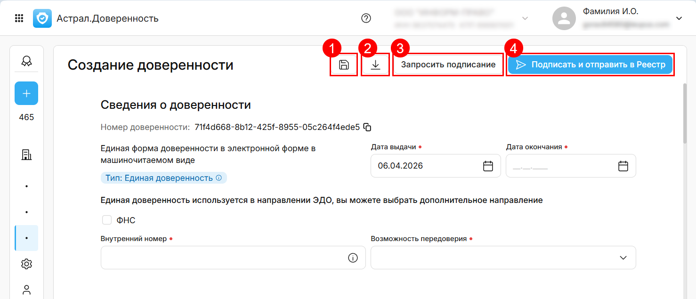Image resolution: width=696 pixels, height=299 pixels.
Task: Open the apps grid menu icon
Action: pos(19,18)
